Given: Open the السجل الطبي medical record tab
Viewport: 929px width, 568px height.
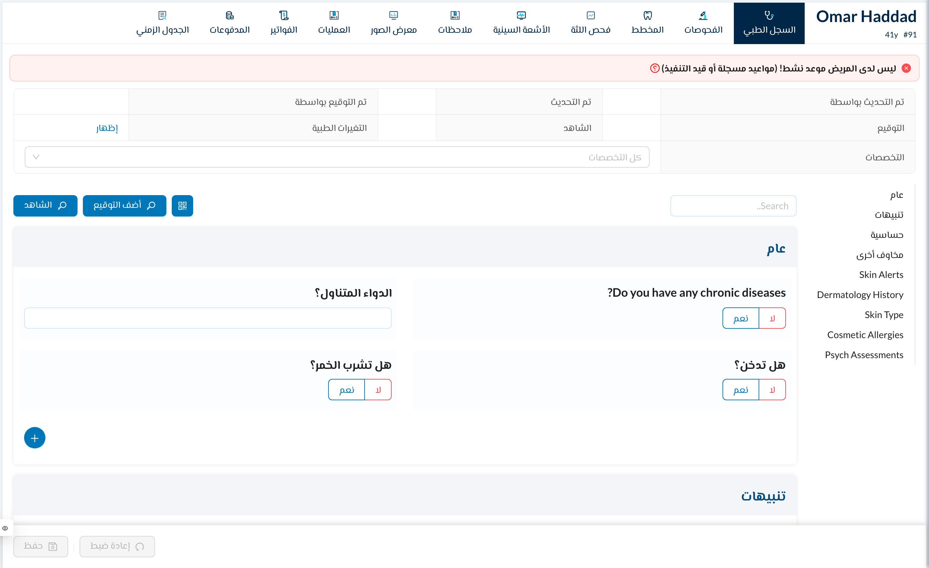Looking at the screenshot, I should (x=769, y=23).
